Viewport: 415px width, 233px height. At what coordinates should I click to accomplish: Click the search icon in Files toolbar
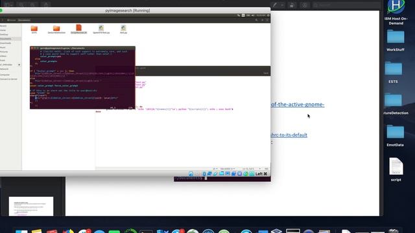click(x=256, y=20)
